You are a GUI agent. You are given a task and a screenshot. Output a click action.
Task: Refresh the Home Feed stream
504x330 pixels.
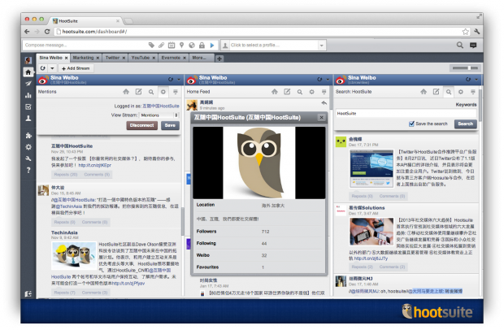[x=319, y=80]
